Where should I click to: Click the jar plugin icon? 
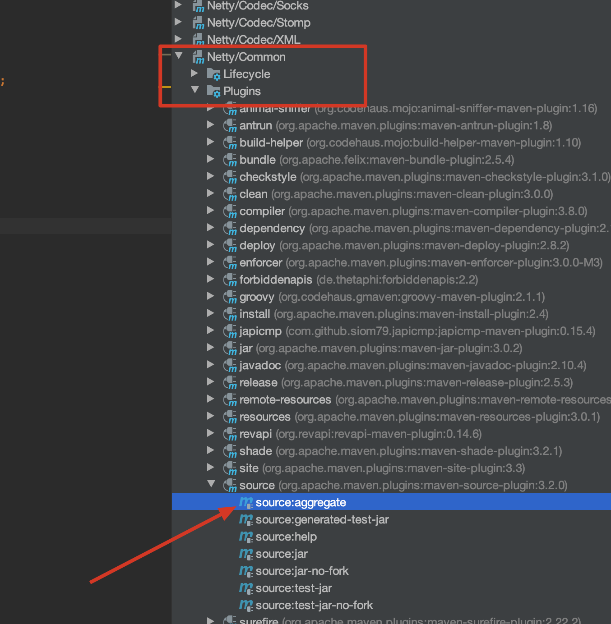230,348
